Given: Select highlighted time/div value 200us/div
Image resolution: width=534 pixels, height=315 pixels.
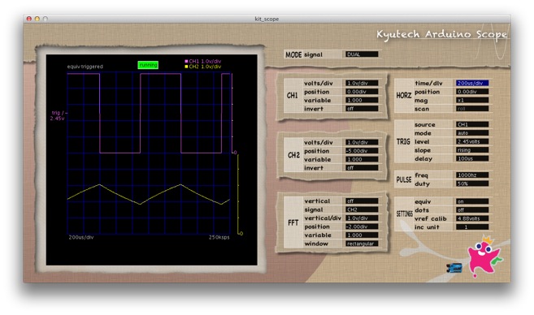Looking at the screenshot, I should point(472,83).
